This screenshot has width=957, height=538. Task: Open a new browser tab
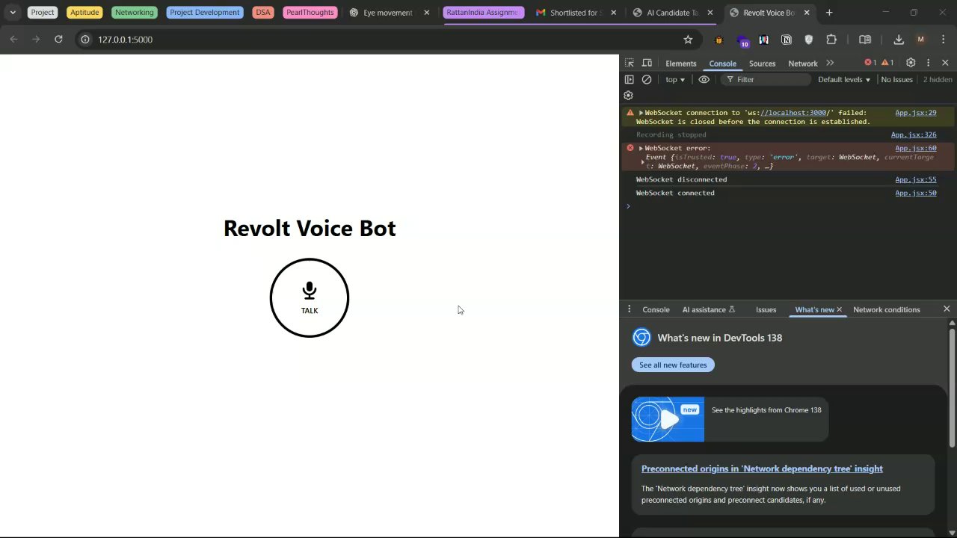click(829, 13)
